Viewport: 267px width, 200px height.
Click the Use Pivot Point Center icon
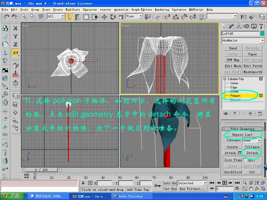(147, 17)
